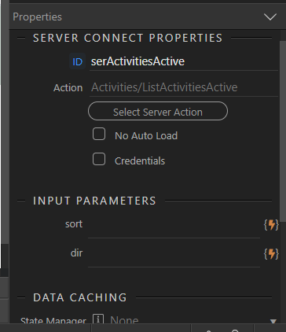
Task: Click the Data Caching heading
Action: click(80, 297)
